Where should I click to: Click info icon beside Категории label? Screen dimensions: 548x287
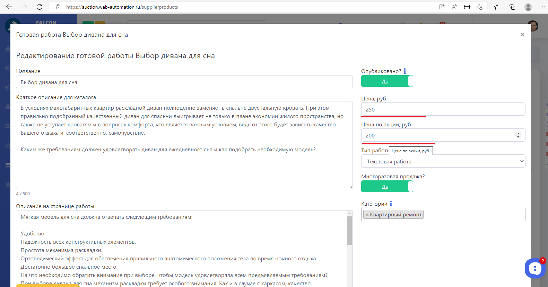coord(391,204)
